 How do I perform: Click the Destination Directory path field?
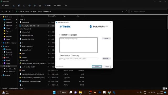(x=78, y=59)
